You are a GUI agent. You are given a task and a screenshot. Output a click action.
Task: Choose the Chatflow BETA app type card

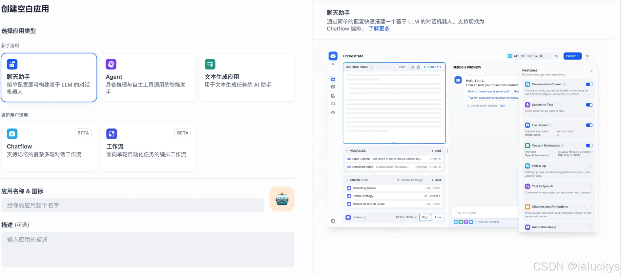click(x=49, y=147)
